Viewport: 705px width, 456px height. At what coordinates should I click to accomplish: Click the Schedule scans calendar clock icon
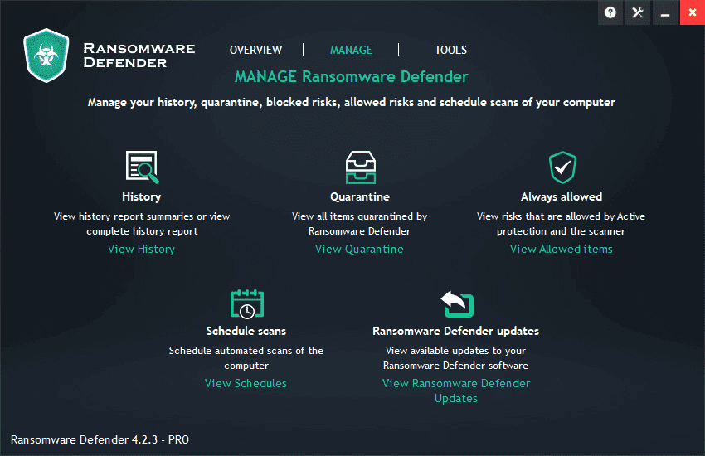[247, 303]
